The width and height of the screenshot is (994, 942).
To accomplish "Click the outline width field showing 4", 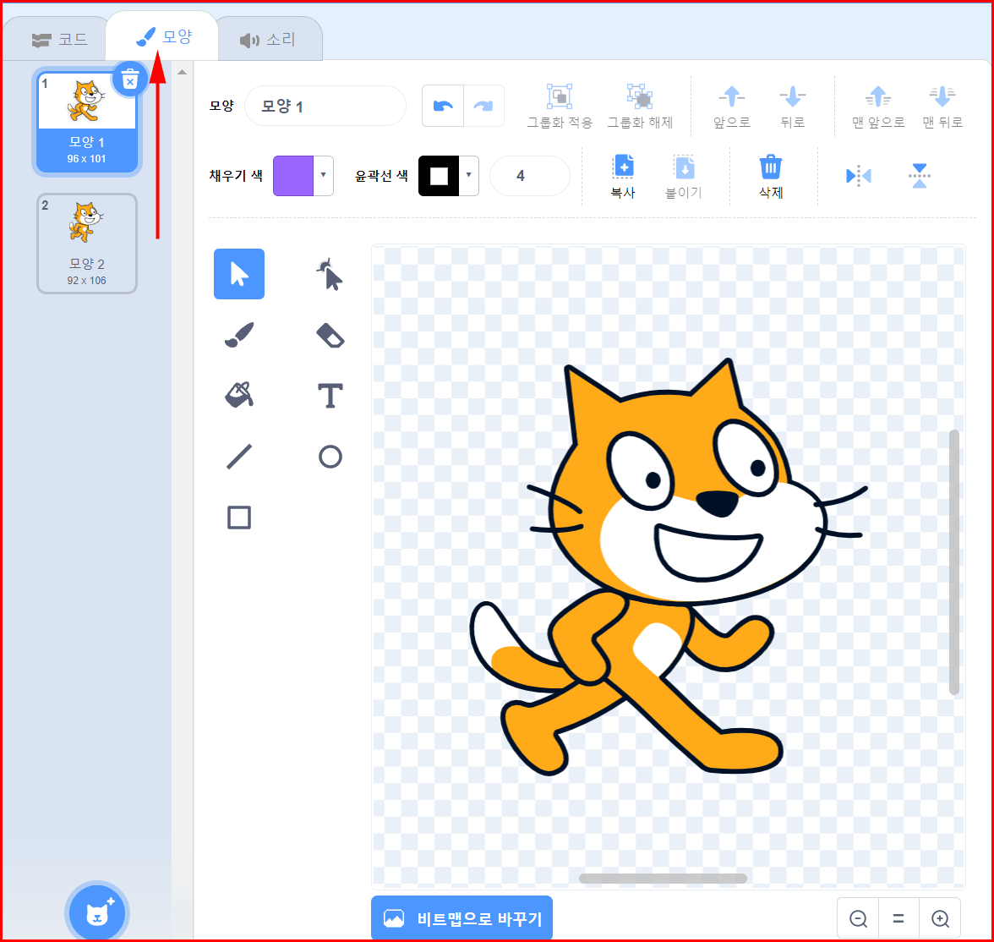I will (530, 176).
